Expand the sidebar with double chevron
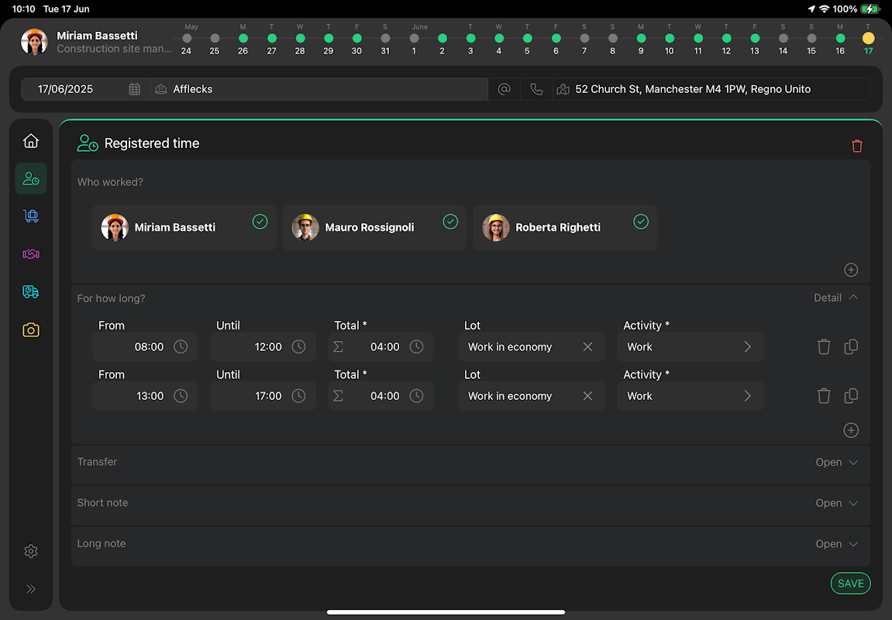This screenshot has height=620, width=892. click(31, 589)
